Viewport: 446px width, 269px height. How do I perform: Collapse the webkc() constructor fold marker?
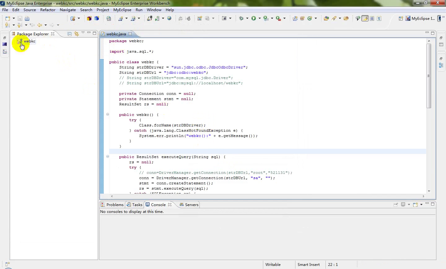[x=107, y=114]
